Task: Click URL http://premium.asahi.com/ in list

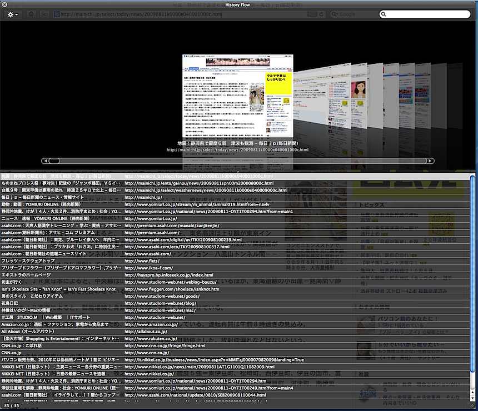Action: 152,233
